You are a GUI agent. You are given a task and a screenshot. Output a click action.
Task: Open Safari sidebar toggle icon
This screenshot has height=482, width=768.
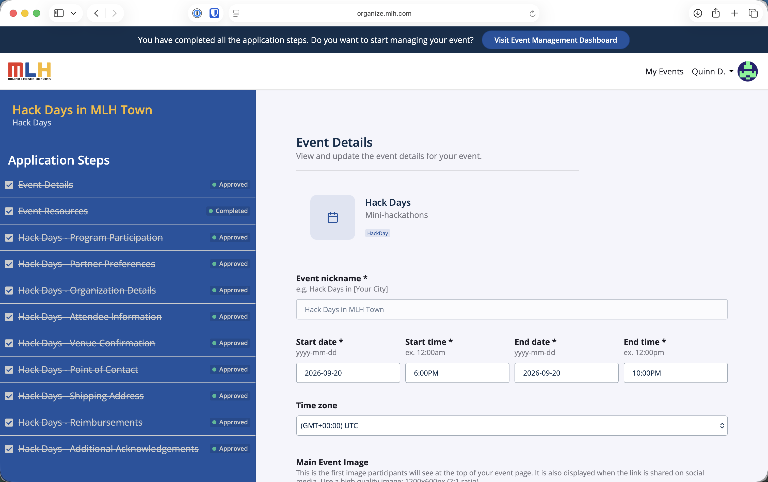click(59, 13)
